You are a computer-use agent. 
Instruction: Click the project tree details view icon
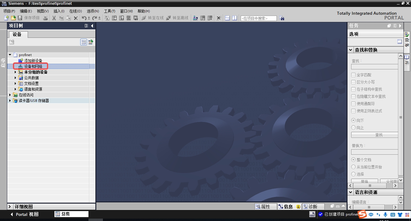pyautogui.click(x=91, y=42)
